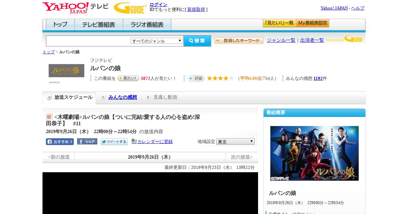Click the Facebook おすすめ button

60,142
